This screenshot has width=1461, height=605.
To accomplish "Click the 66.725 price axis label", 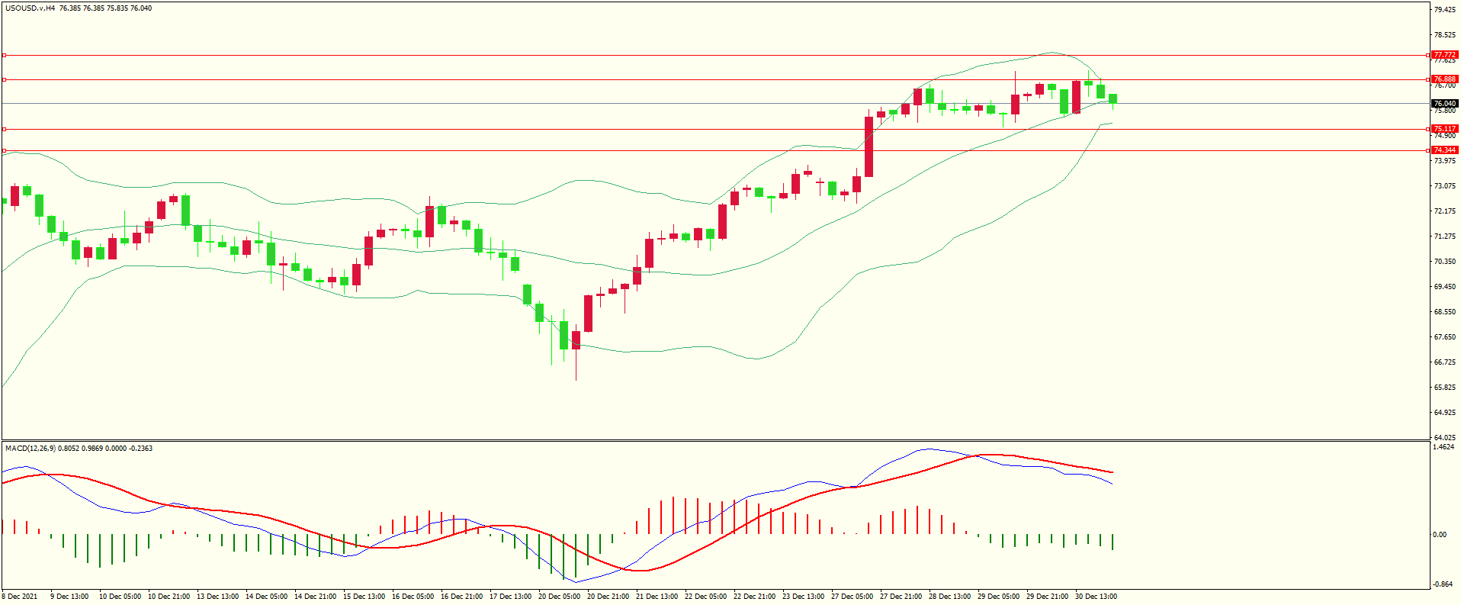I will [1444, 362].
